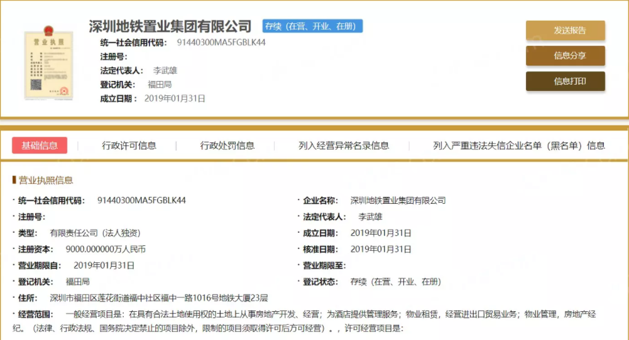Click registered capital 9000.000000万人民币

click(106, 249)
